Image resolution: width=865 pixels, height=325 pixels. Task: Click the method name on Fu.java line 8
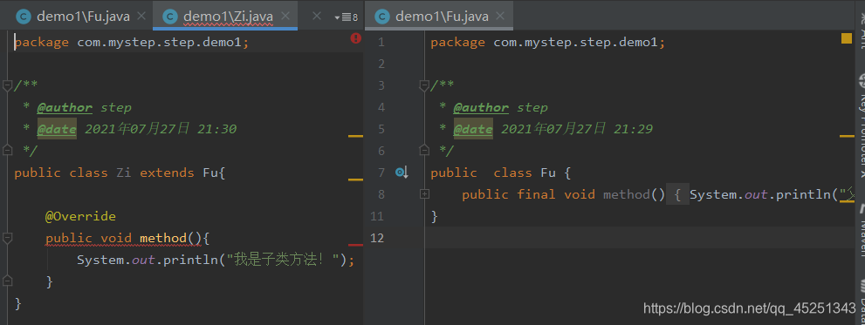coord(627,194)
